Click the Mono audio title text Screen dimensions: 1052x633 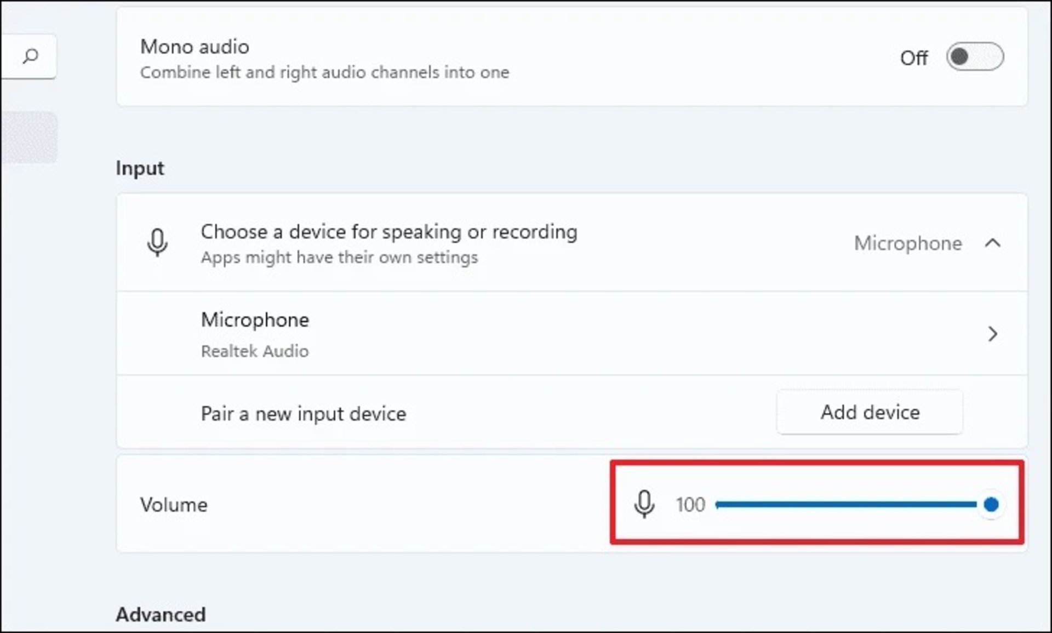pos(195,47)
